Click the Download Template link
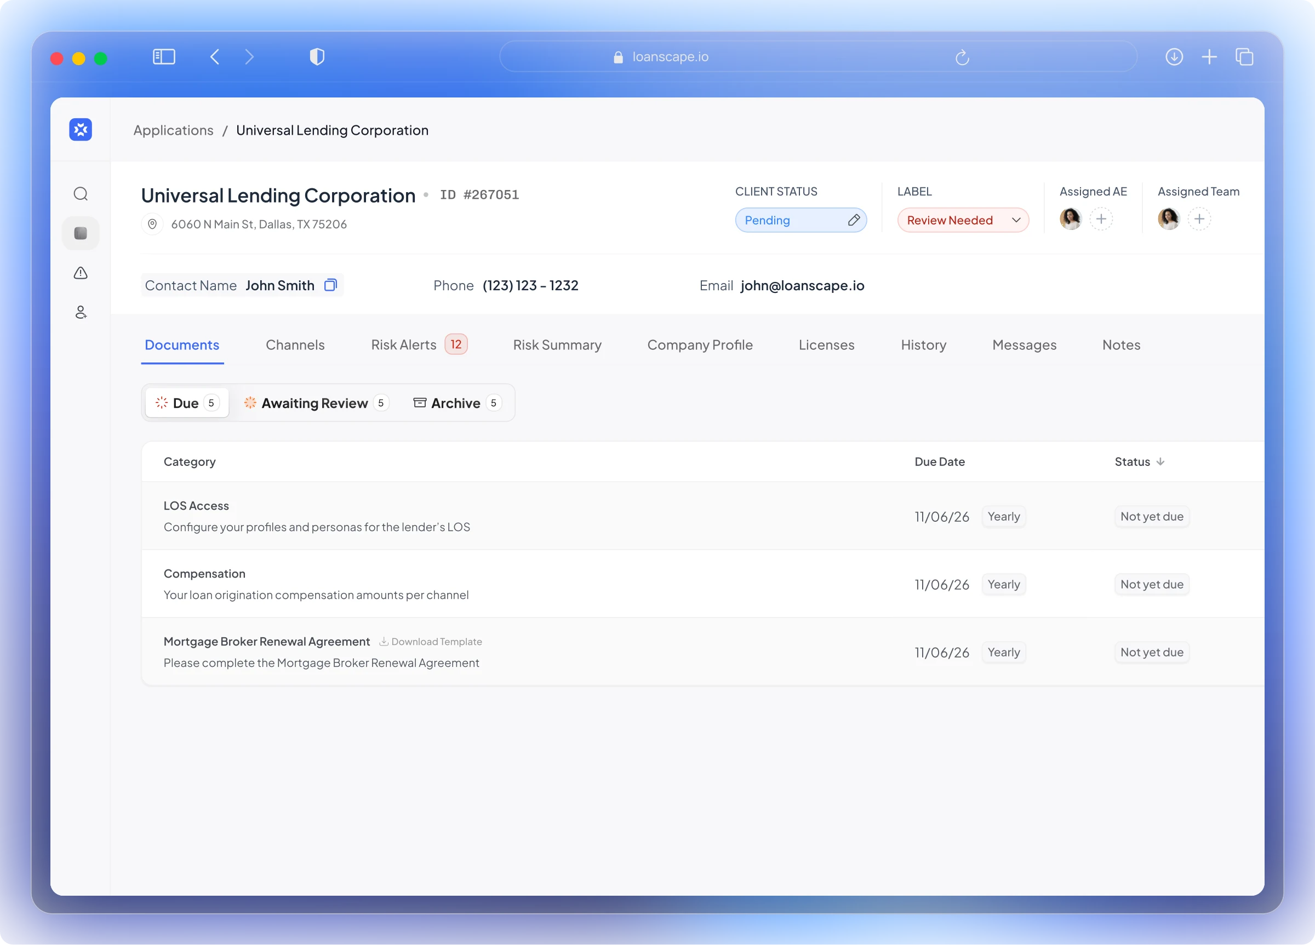 [431, 641]
